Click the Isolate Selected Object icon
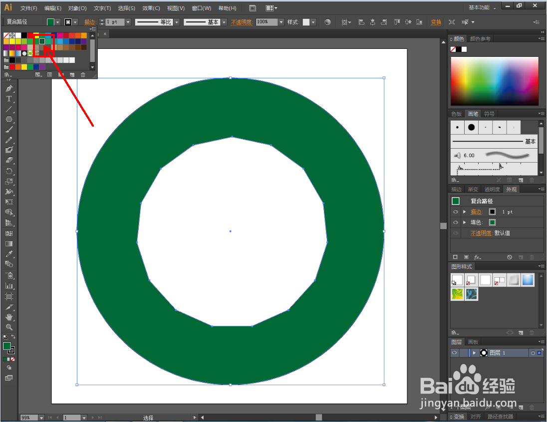 452,22
